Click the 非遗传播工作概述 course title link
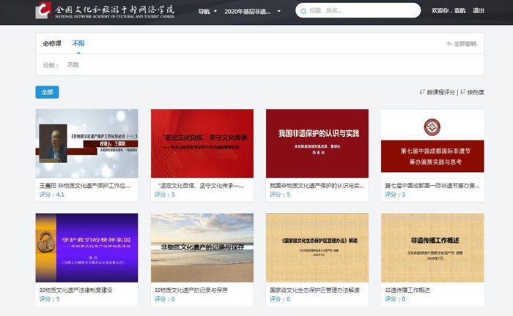 [407, 290]
